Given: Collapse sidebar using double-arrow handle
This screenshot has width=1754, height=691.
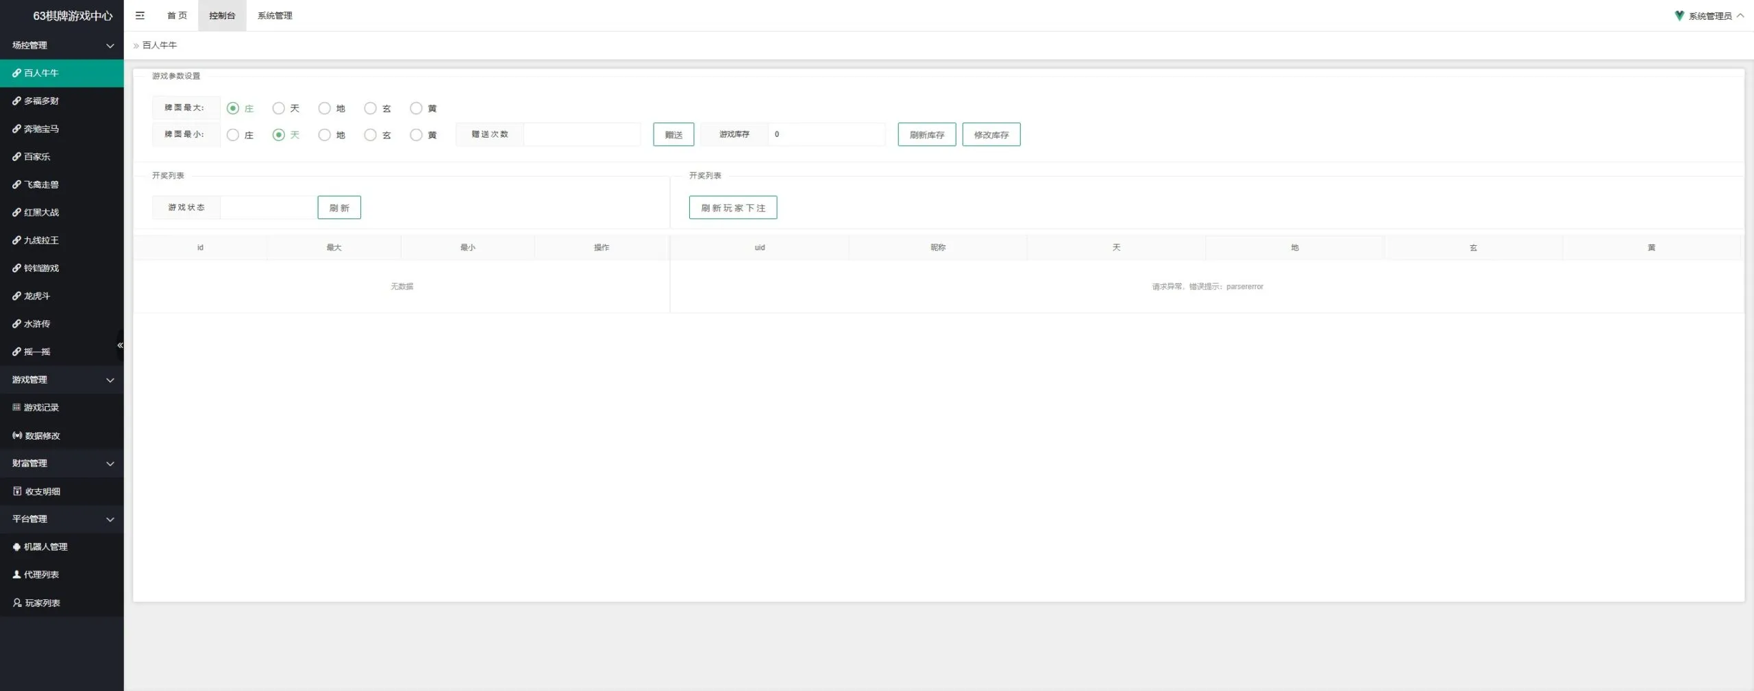Looking at the screenshot, I should pos(120,345).
